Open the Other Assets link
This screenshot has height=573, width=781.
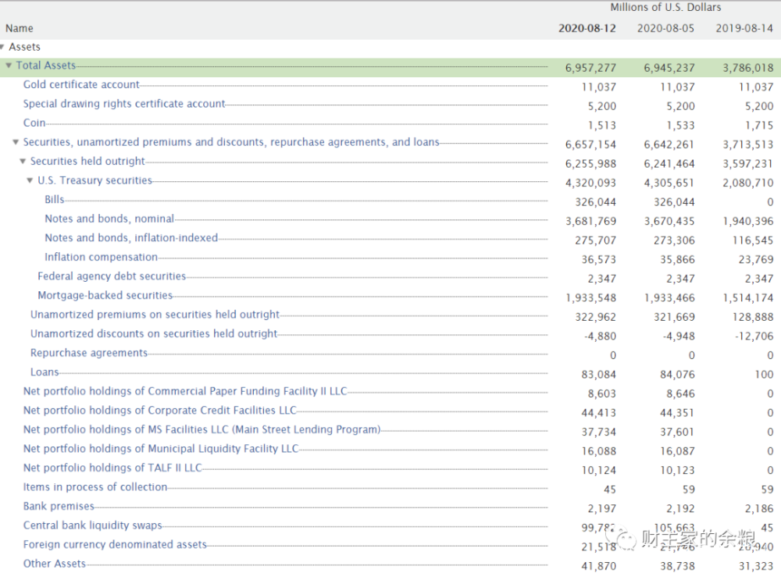pos(55,564)
